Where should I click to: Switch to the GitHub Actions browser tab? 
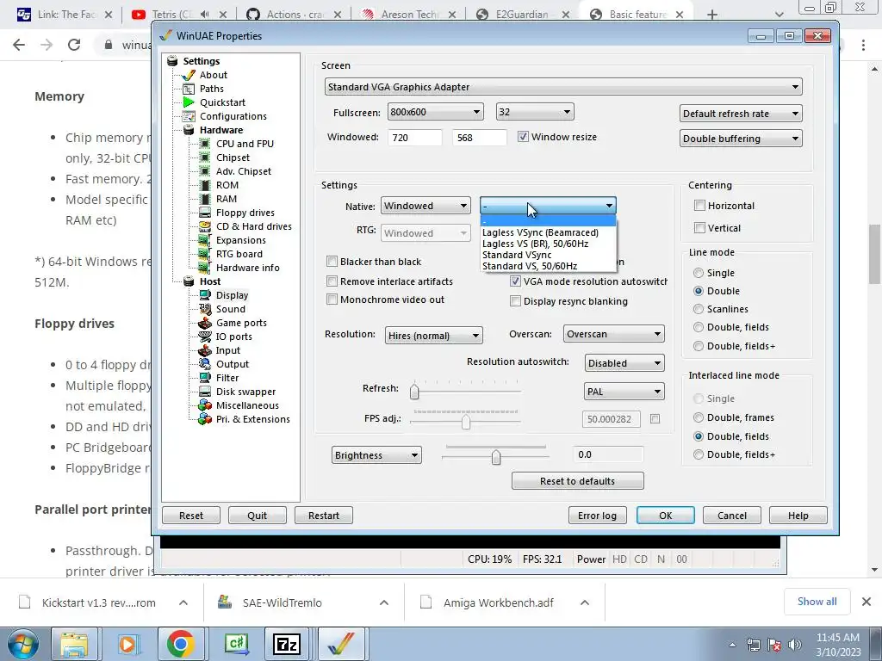[x=293, y=15]
